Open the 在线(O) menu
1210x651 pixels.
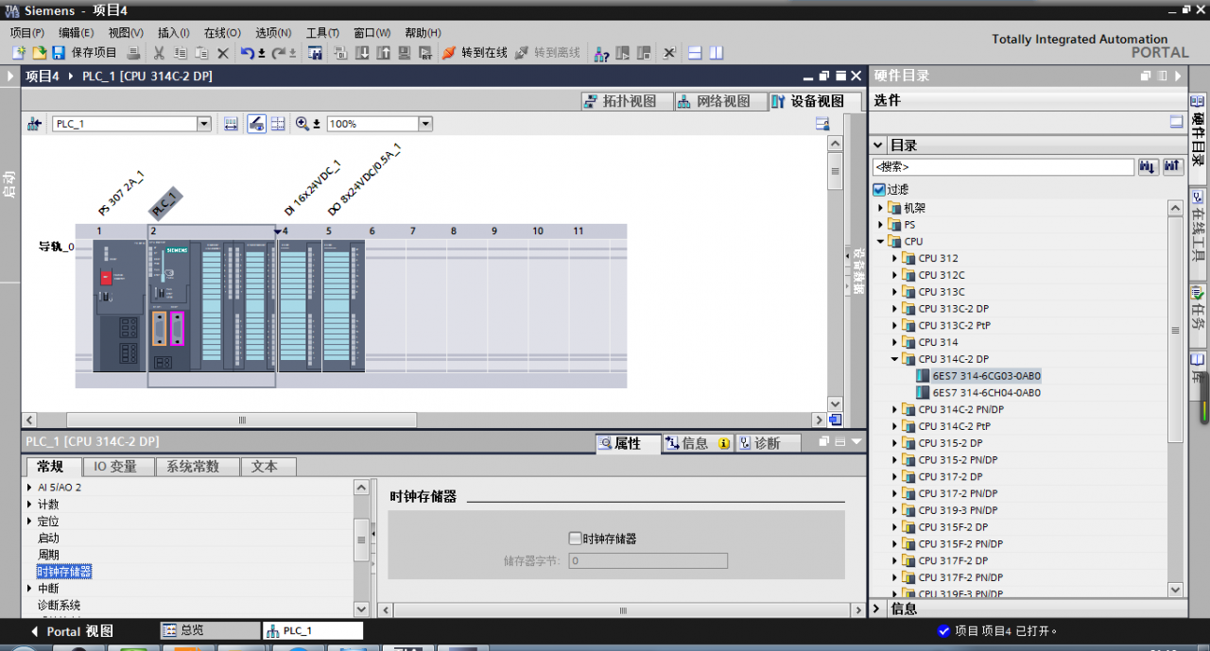tap(222, 32)
